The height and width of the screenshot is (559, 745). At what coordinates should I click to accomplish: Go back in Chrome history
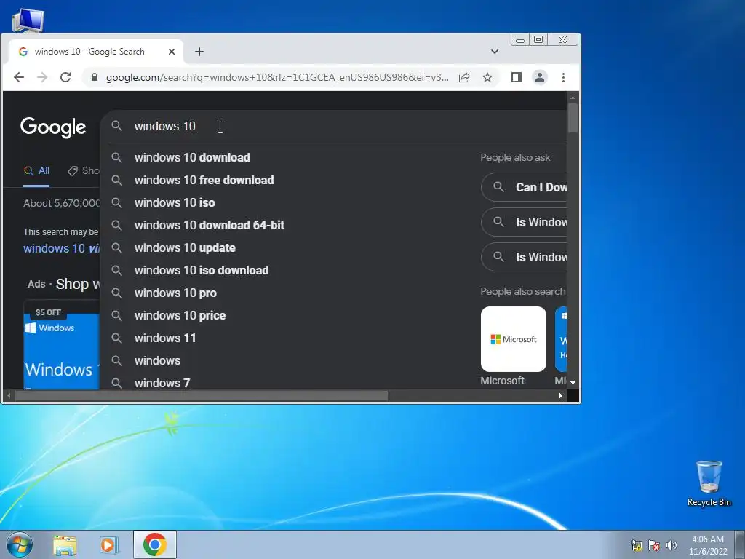(x=18, y=77)
